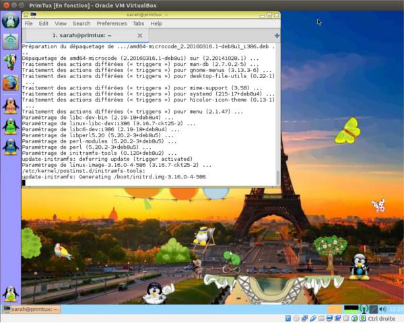The width and height of the screenshot is (404, 323).
Task: Open the File menu in terminal
Action: pyautogui.click(x=28, y=24)
